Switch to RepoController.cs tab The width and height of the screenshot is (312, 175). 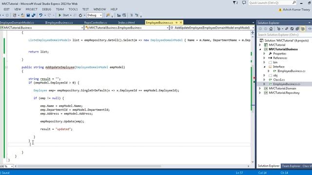coord(96,23)
